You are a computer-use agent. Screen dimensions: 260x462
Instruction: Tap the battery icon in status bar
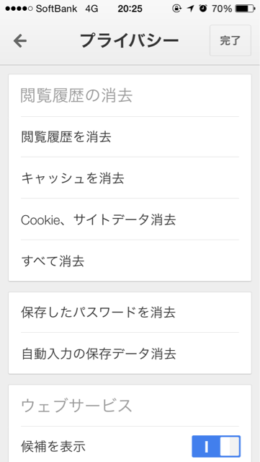click(x=245, y=9)
